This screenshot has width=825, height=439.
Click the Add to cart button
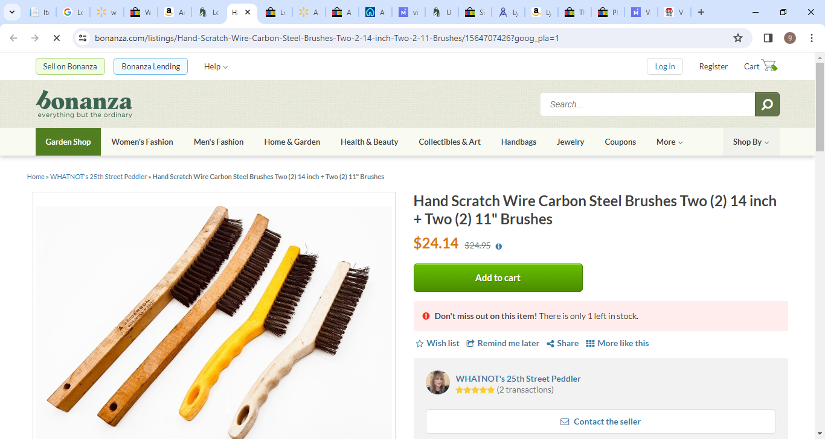pos(498,277)
